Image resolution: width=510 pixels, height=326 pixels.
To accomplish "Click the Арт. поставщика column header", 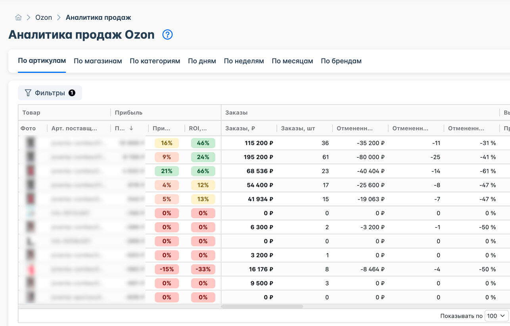I will click(x=79, y=128).
